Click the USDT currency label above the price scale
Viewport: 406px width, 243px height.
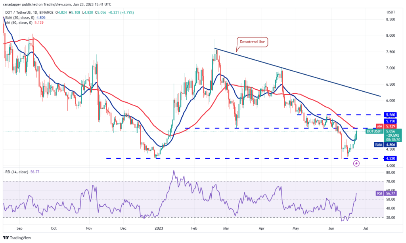click(x=390, y=12)
